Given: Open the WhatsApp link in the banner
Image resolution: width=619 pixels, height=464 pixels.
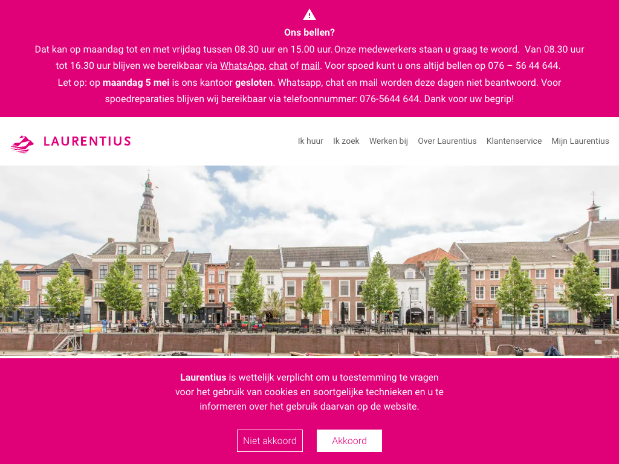Looking at the screenshot, I should point(242,65).
